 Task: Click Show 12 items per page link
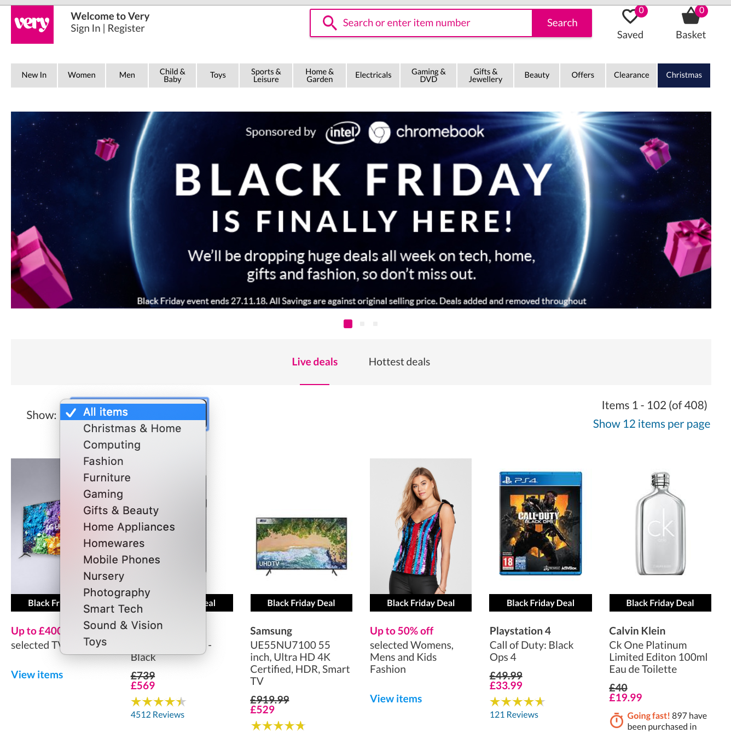click(652, 424)
